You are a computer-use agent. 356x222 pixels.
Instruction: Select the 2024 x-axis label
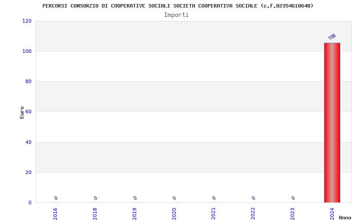tap(332, 214)
